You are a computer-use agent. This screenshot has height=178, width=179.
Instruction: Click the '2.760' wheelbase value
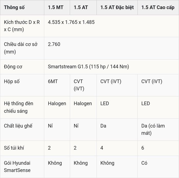(54, 44)
